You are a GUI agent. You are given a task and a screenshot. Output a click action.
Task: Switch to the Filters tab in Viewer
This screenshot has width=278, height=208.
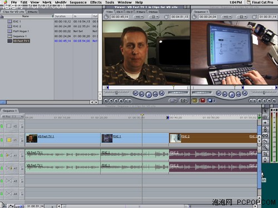tap(141, 12)
